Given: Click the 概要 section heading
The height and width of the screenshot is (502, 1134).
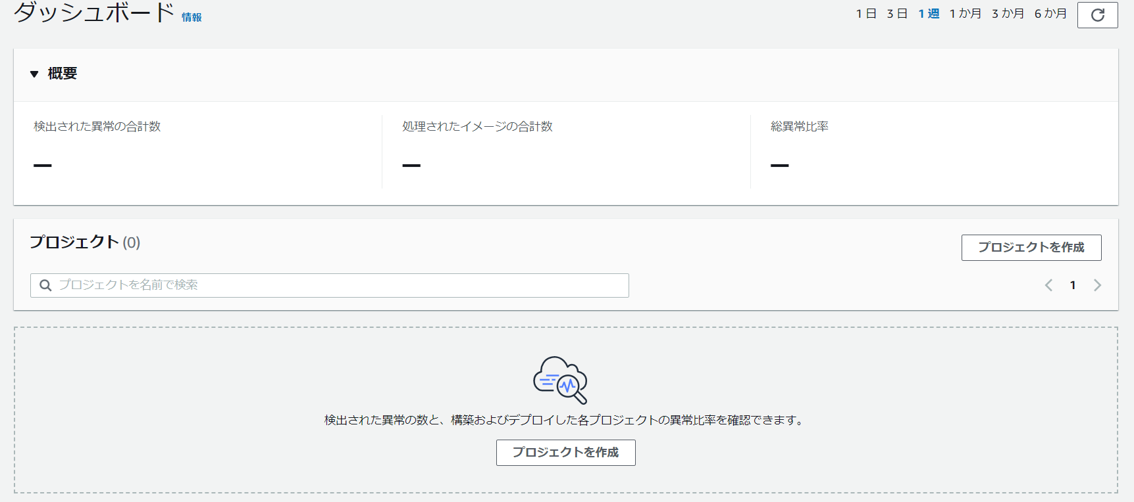Looking at the screenshot, I should click(x=63, y=74).
